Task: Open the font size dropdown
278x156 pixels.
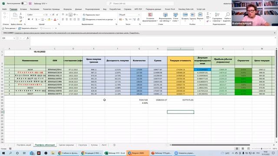Action: point(50,15)
